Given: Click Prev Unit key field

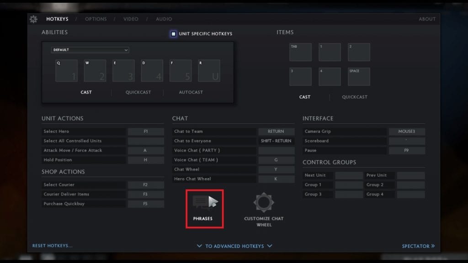Looking at the screenshot, I should tap(411, 175).
